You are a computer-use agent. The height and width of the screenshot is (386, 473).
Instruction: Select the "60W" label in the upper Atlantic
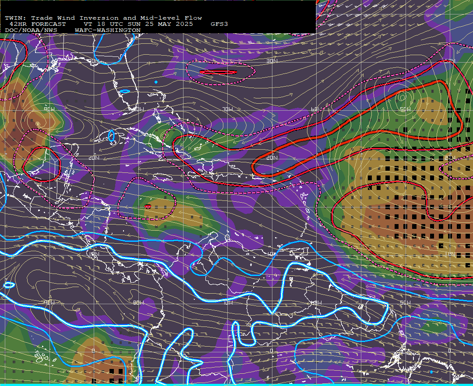(316, 109)
